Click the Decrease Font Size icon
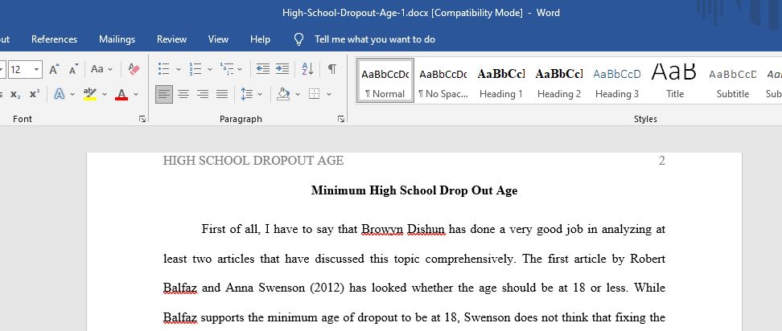This screenshot has width=782, height=331. (73, 69)
